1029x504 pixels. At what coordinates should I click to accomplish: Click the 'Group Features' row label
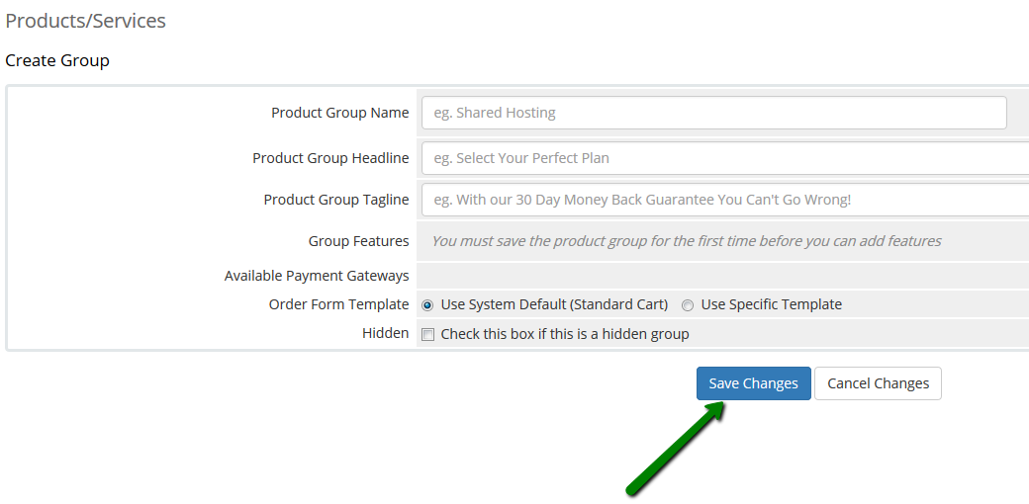358,241
